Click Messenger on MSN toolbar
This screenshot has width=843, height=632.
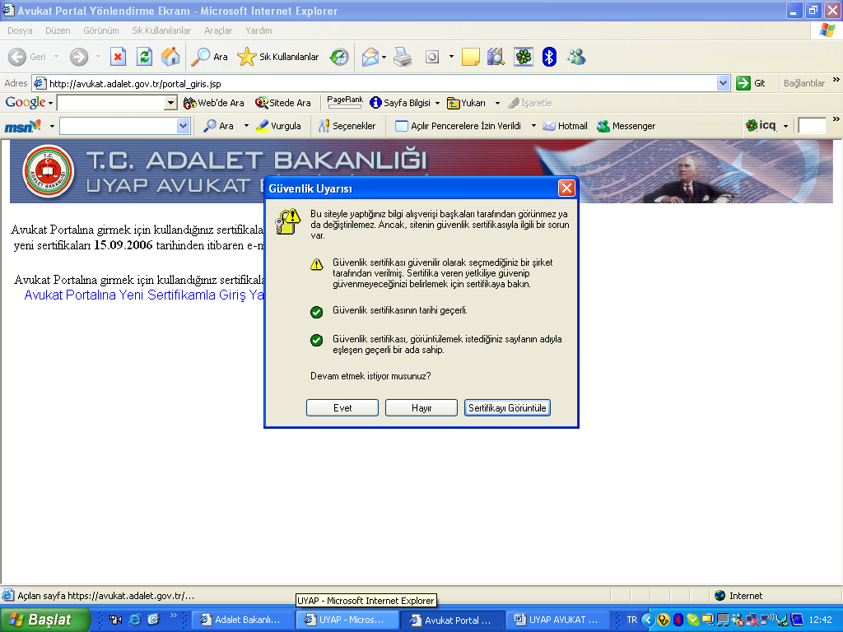click(626, 126)
